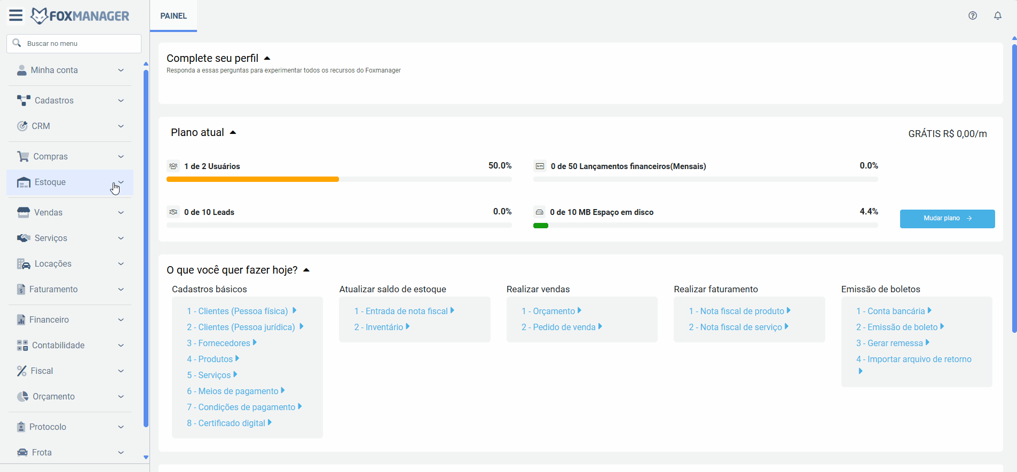The width and height of the screenshot is (1017, 472).
Task: Open the Protocolo menu item
Action: click(x=70, y=427)
